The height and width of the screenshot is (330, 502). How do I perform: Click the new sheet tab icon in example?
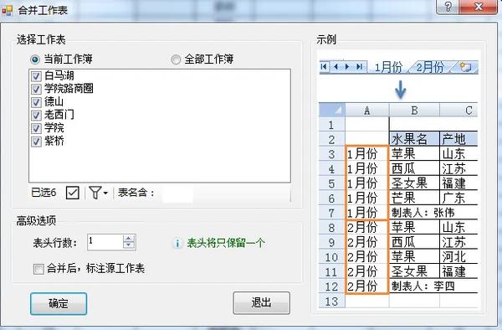(465, 67)
